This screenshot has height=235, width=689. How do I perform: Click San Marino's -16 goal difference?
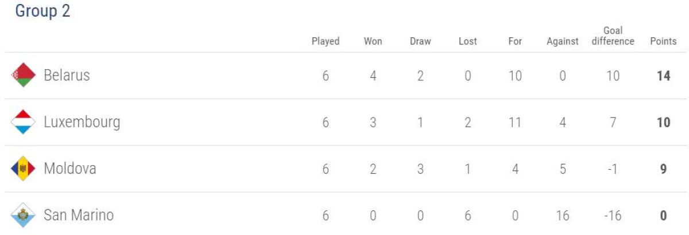613,215
